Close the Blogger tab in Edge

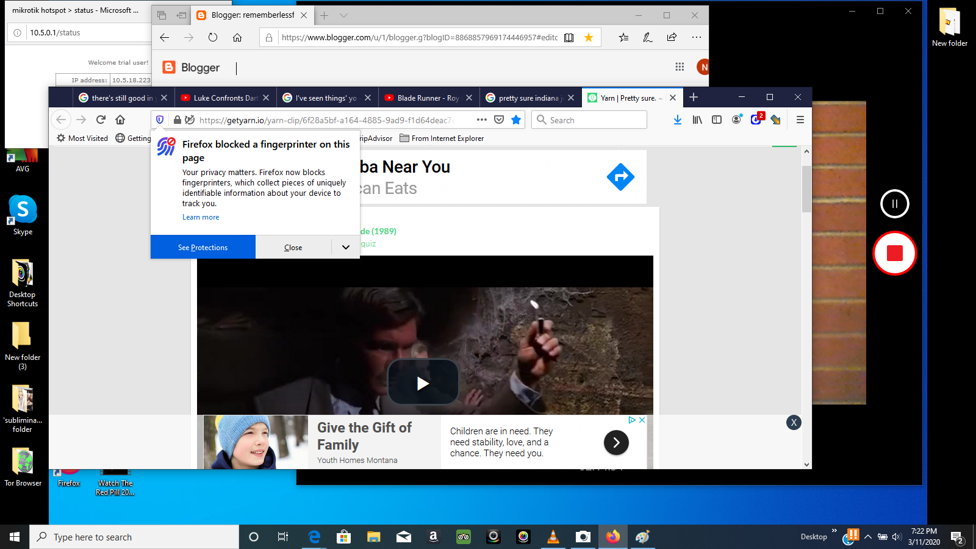pos(304,15)
